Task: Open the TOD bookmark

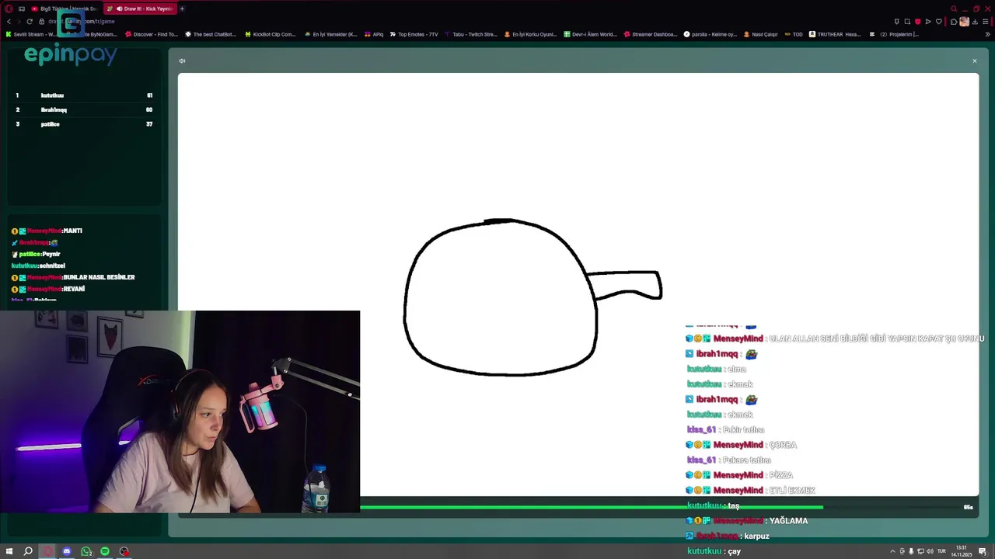Action: 794,34
